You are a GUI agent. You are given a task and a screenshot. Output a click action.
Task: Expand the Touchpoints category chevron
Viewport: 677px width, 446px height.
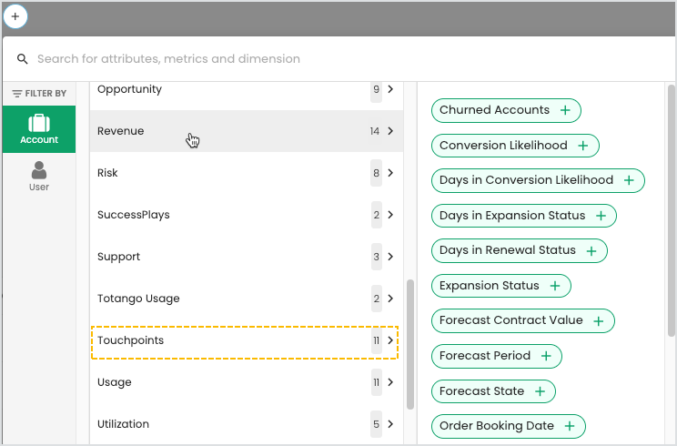pyautogui.click(x=390, y=340)
